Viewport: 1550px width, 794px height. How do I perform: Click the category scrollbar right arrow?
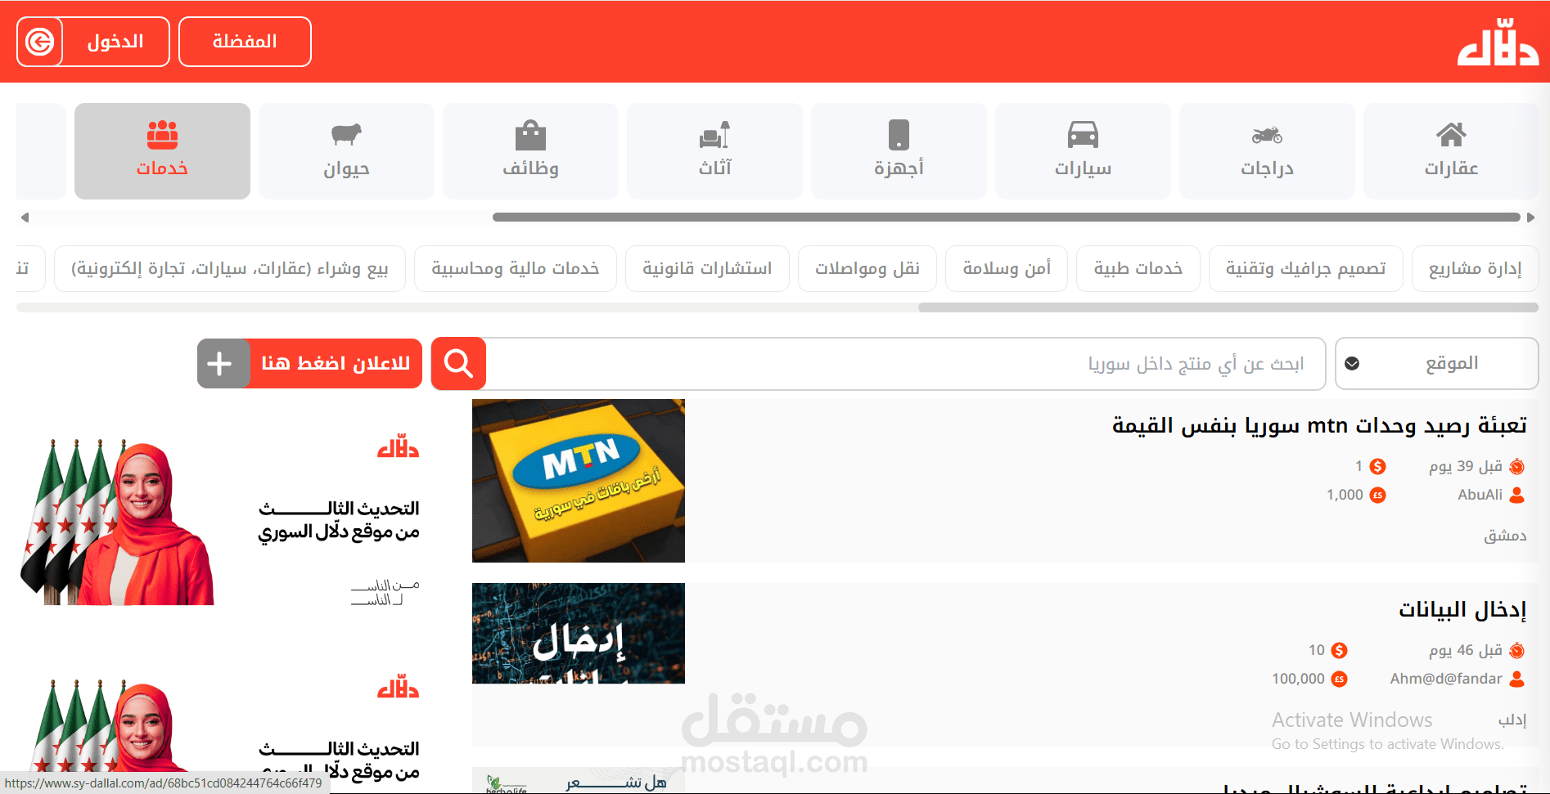(1530, 218)
